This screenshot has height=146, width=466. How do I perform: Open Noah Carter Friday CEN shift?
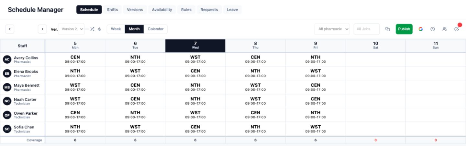316,101
